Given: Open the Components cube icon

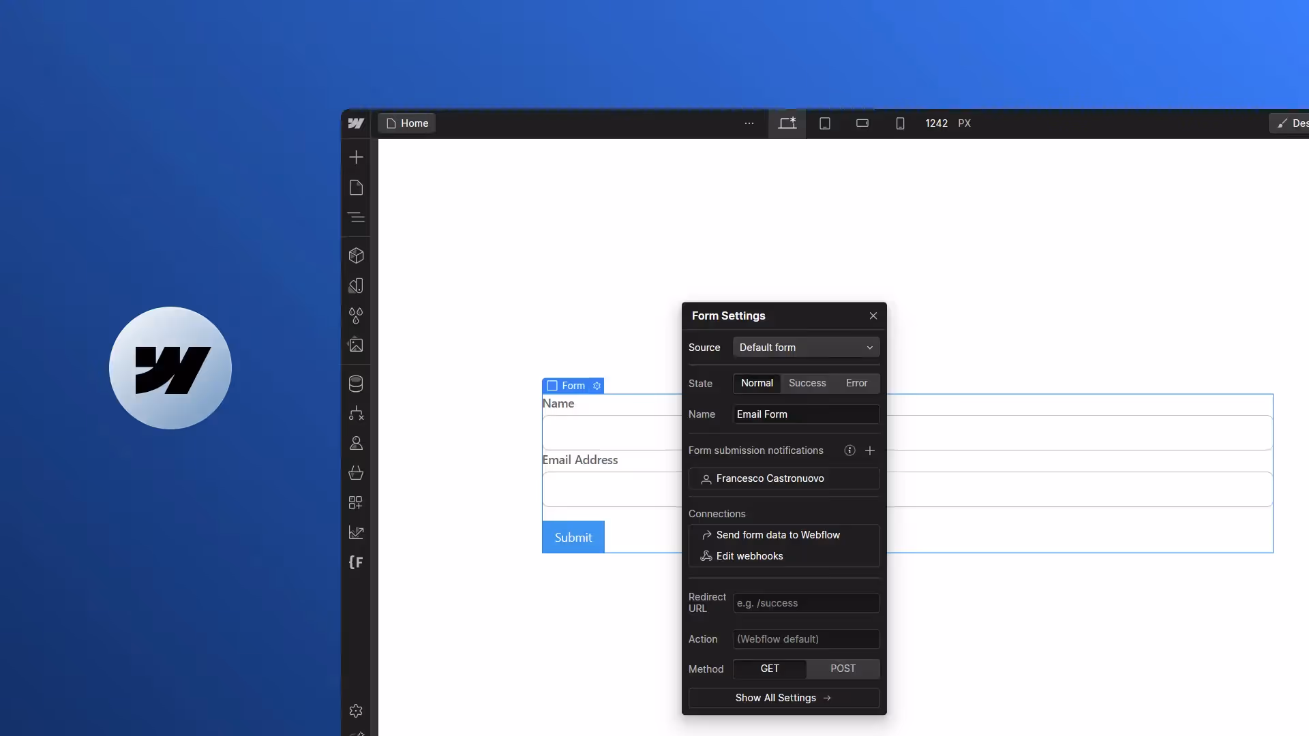Looking at the screenshot, I should coord(356,256).
